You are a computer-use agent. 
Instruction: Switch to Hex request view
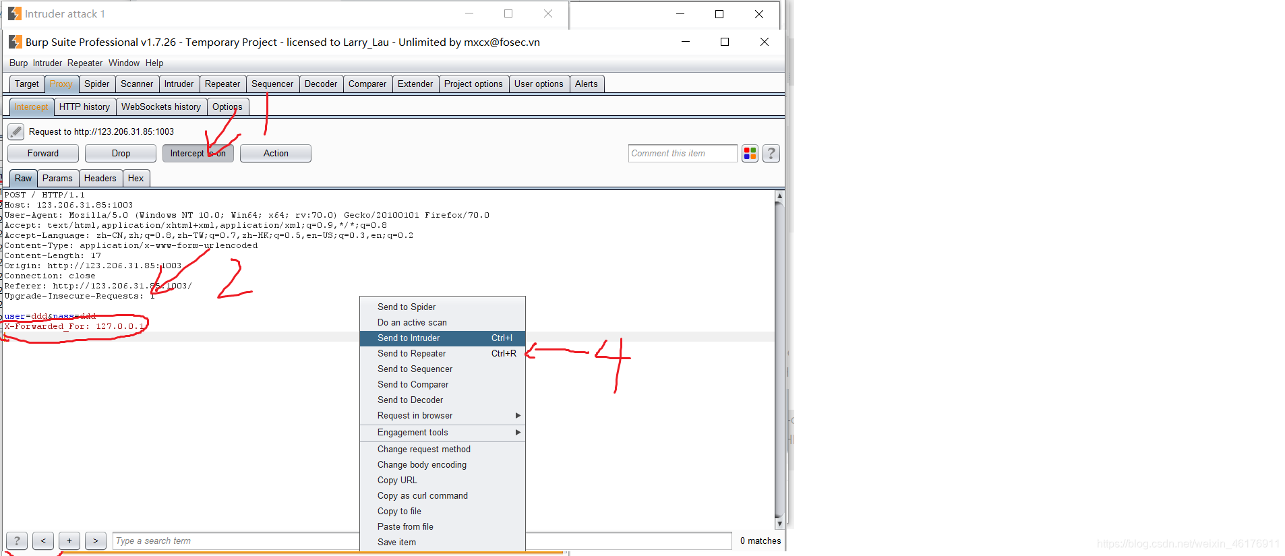pos(136,179)
